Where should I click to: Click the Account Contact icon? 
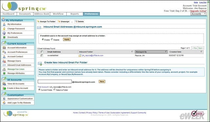[4, 56]
